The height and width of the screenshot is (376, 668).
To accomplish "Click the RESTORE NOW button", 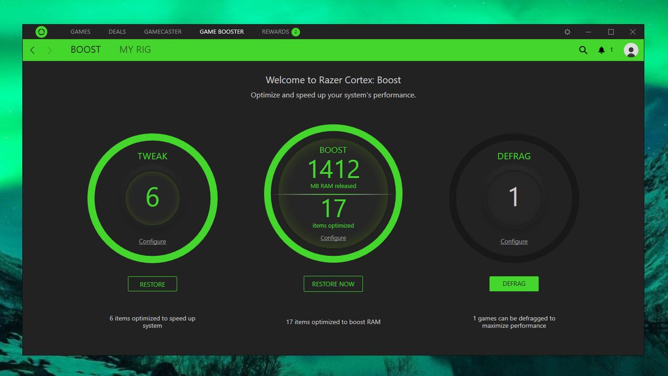I will pyautogui.click(x=333, y=284).
